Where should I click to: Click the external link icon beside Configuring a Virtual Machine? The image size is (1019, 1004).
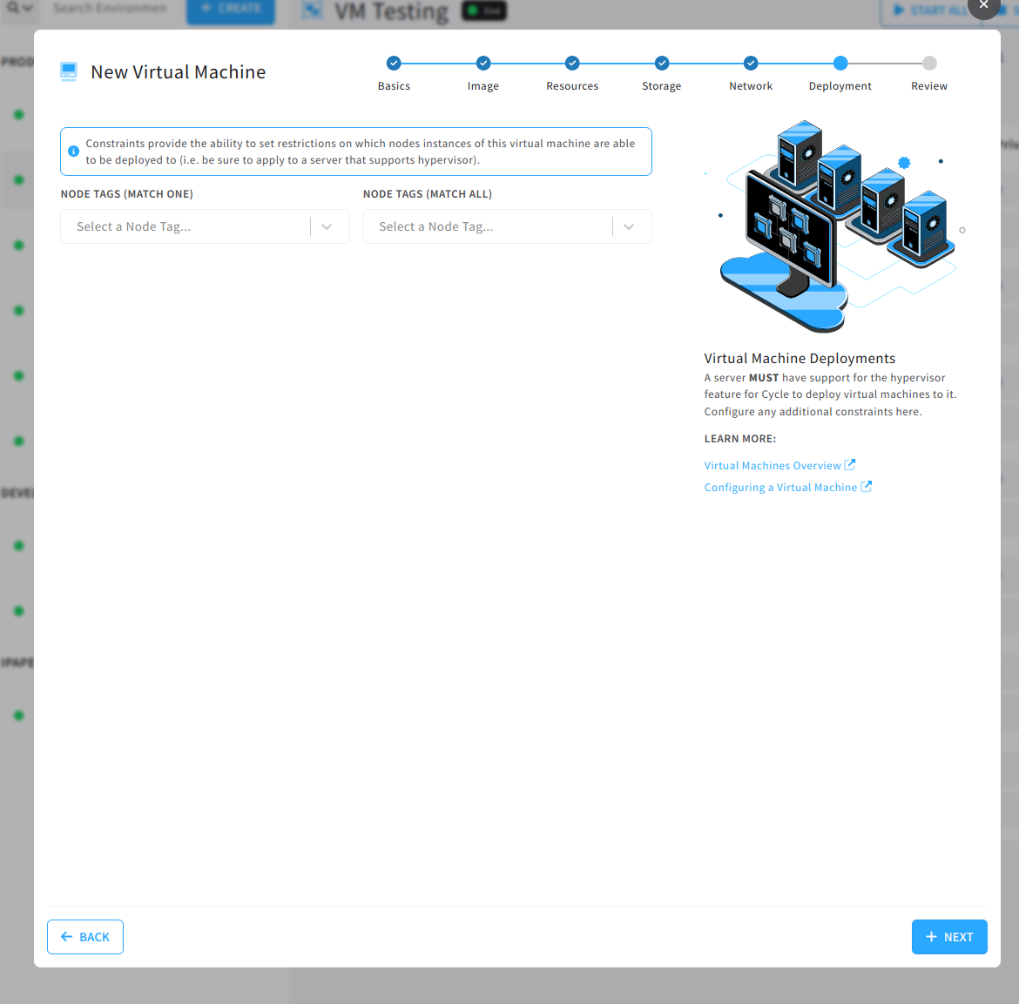865,486
